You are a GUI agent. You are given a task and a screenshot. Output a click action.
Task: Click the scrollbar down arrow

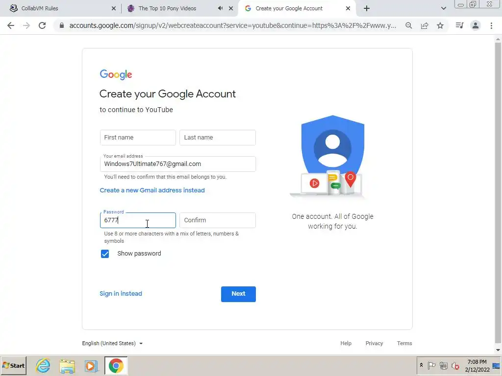(498, 351)
